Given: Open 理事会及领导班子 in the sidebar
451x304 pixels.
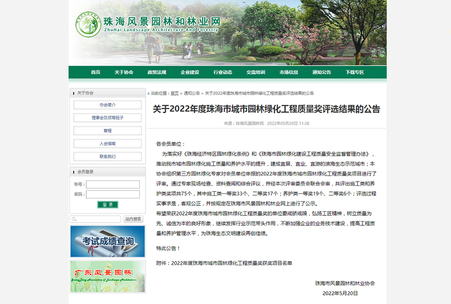Looking at the screenshot, I should [x=107, y=118].
